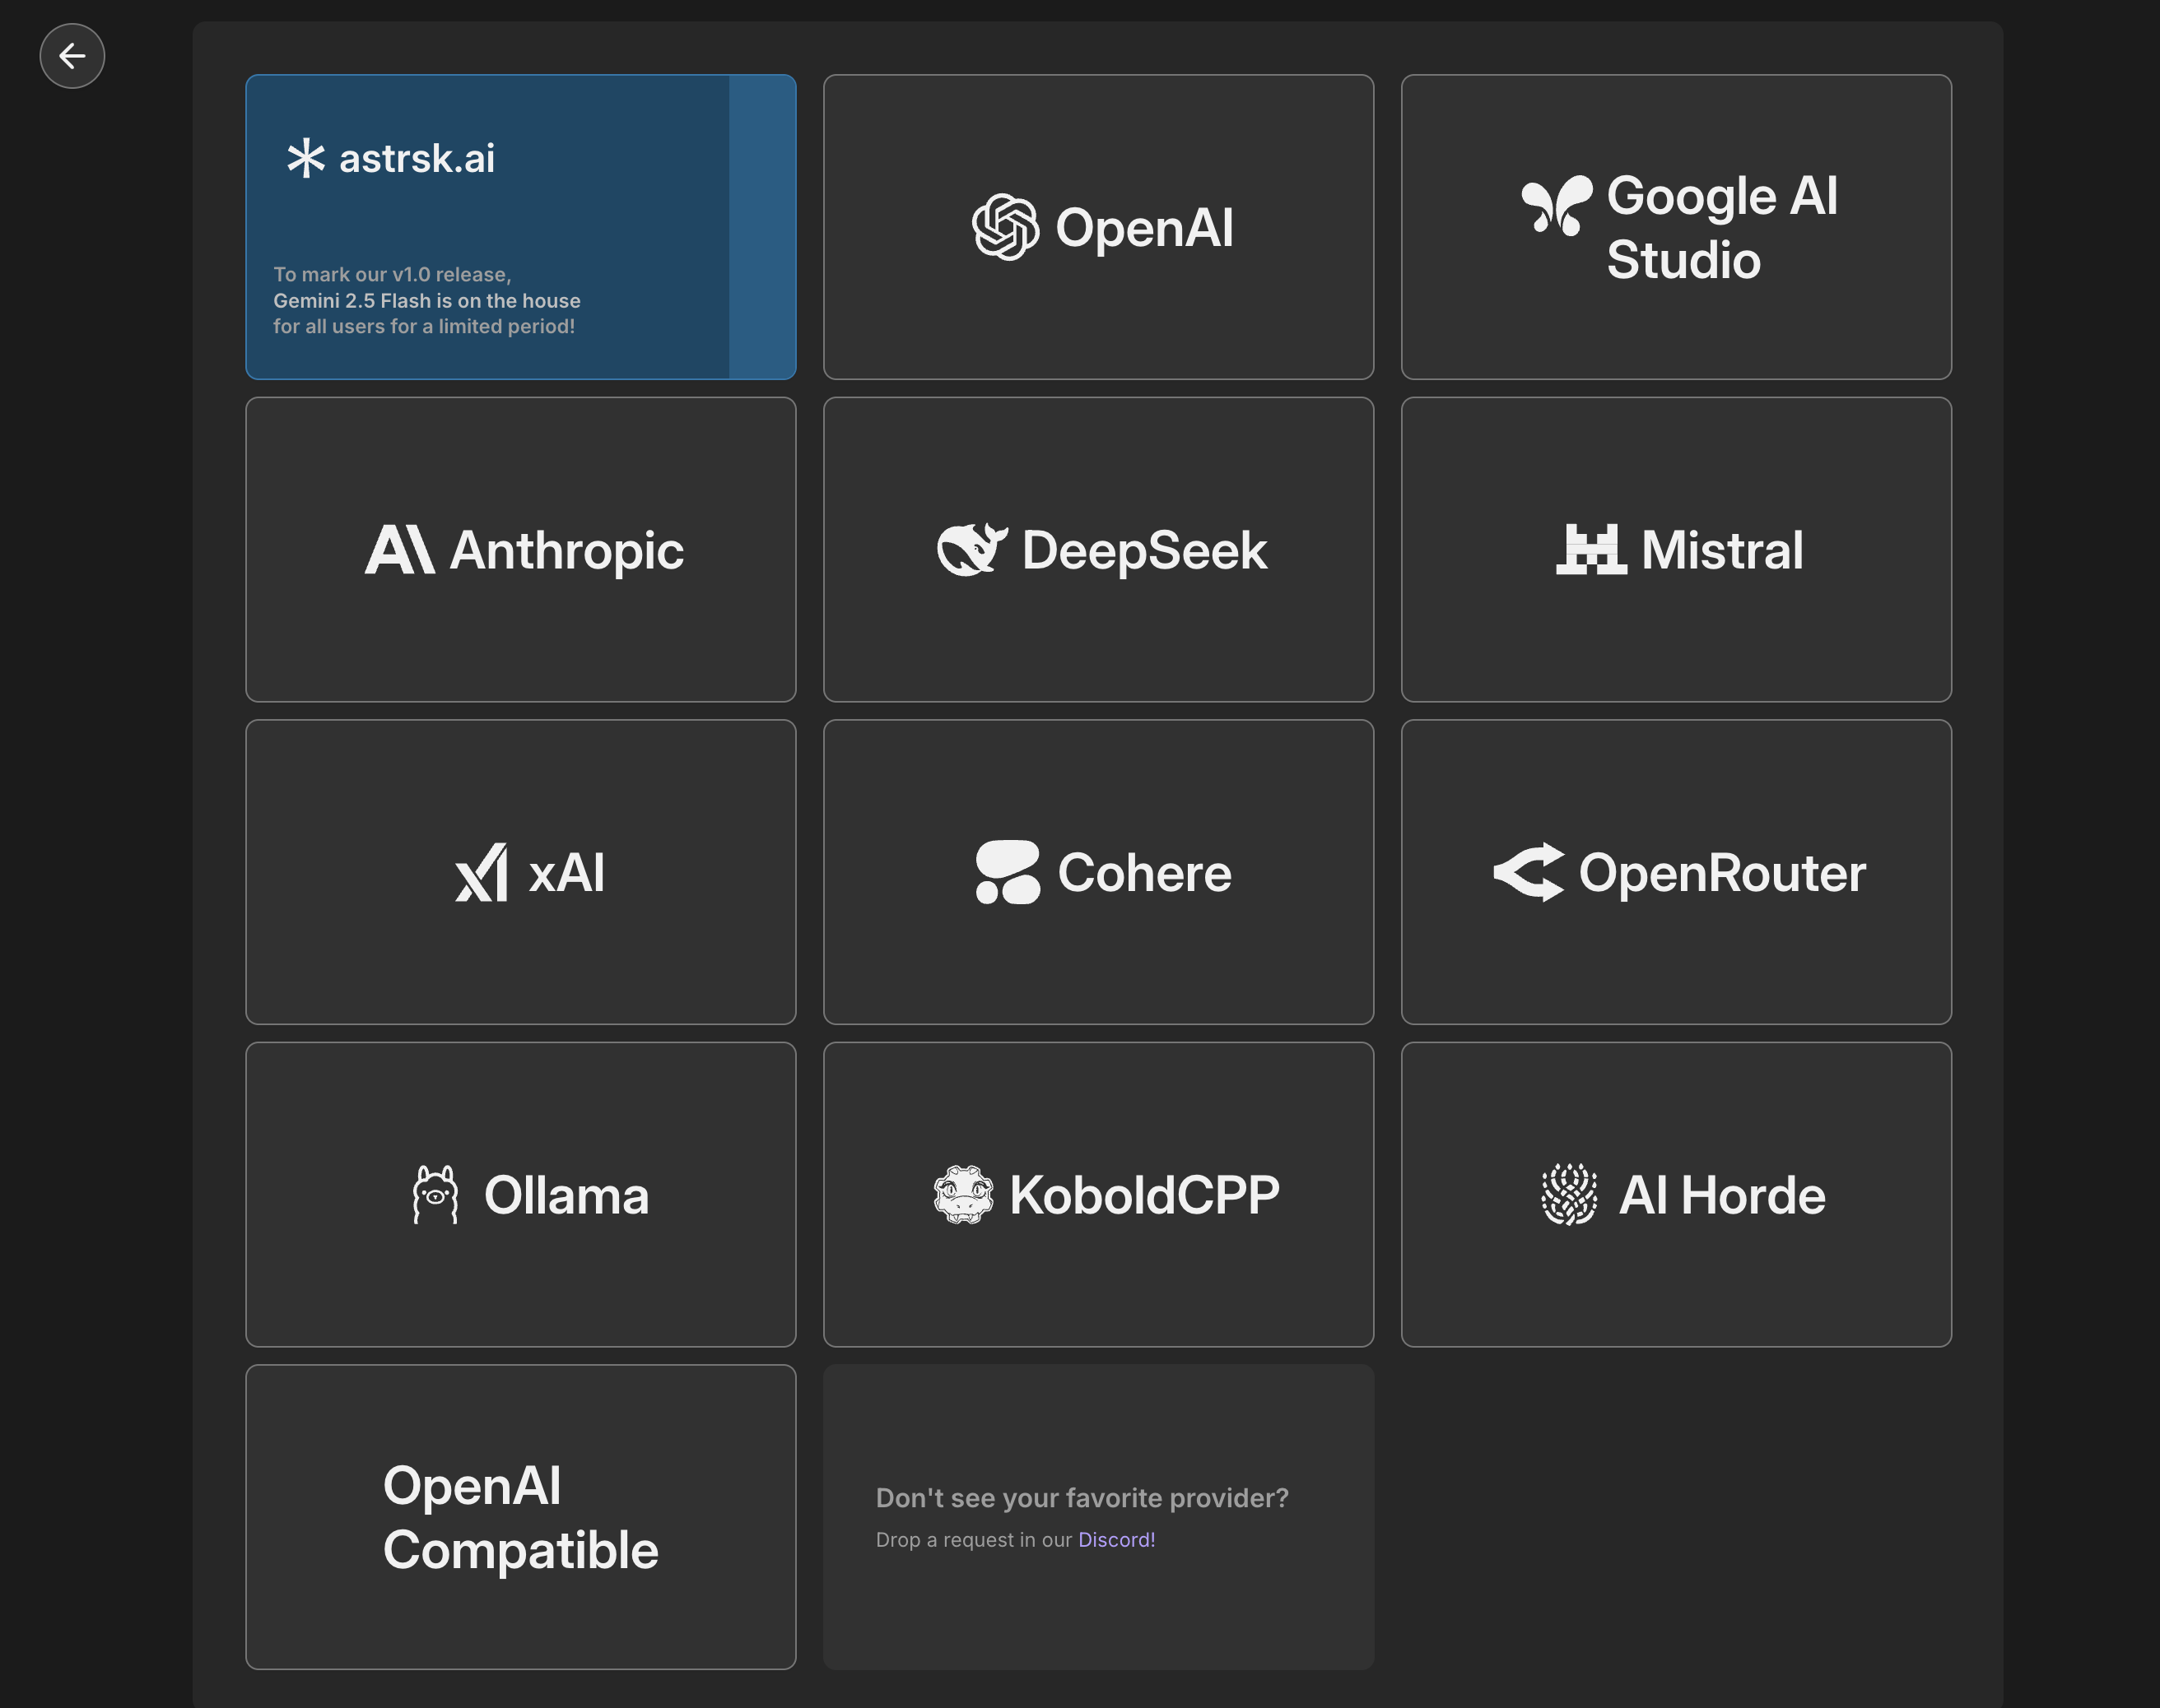This screenshot has height=1708, width=2160.
Task: Pick the Google AI Studio text
Action: click(x=1722, y=228)
